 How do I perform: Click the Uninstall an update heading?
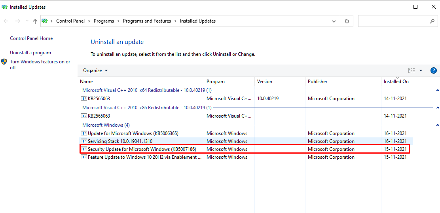click(117, 42)
